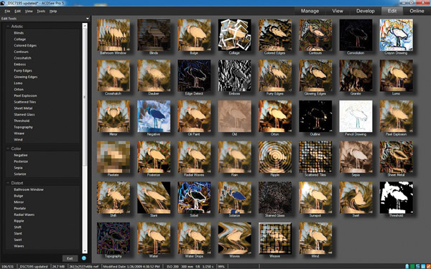Click the Exit button
The image size is (431, 269).
coord(70,258)
